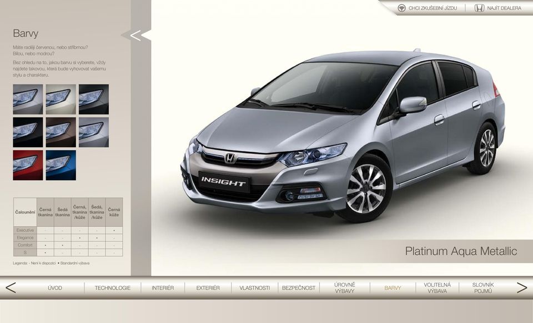This screenshot has height=323, width=533.
Task: Click the Platinum Aqua Metallic color name
Action: click(461, 251)
